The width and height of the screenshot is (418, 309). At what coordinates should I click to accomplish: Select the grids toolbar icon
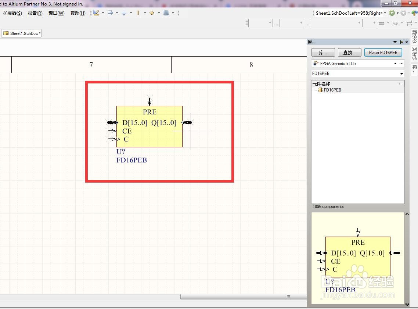pos(166,13)
